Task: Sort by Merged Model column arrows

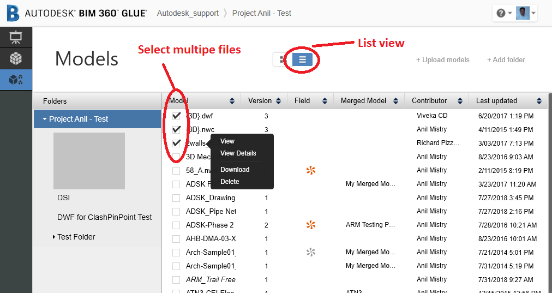Action: point(395,101)
